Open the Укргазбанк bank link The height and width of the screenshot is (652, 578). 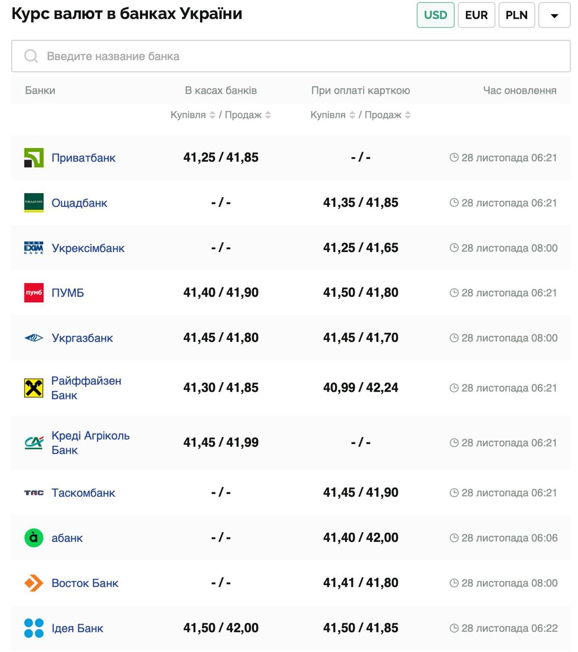82,338
